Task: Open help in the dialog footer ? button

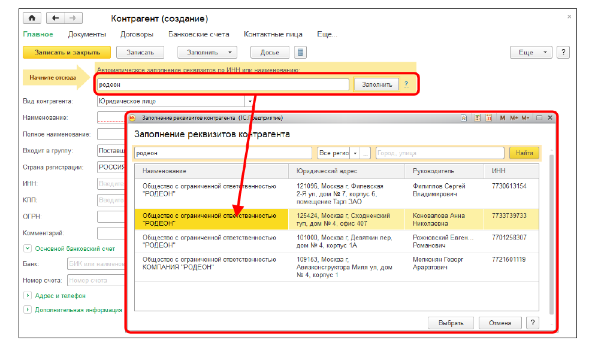Action: (533, 323)
